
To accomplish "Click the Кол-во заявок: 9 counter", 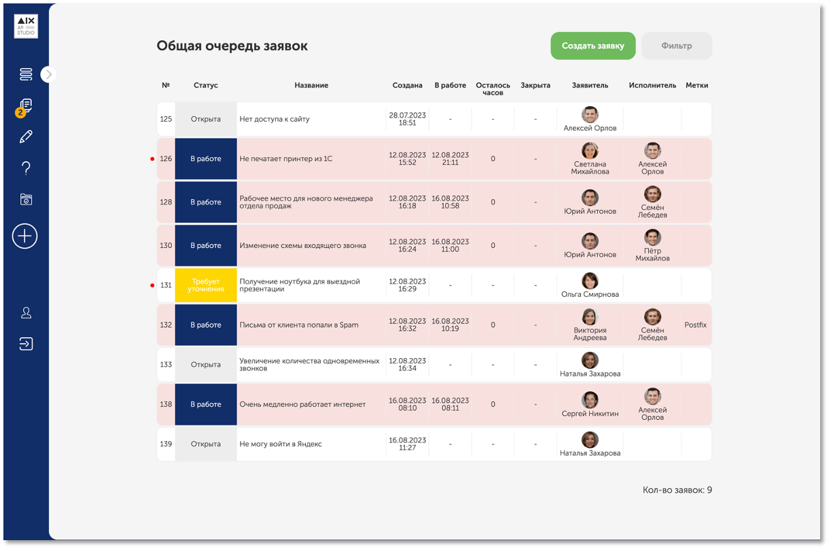I will 677,490.
